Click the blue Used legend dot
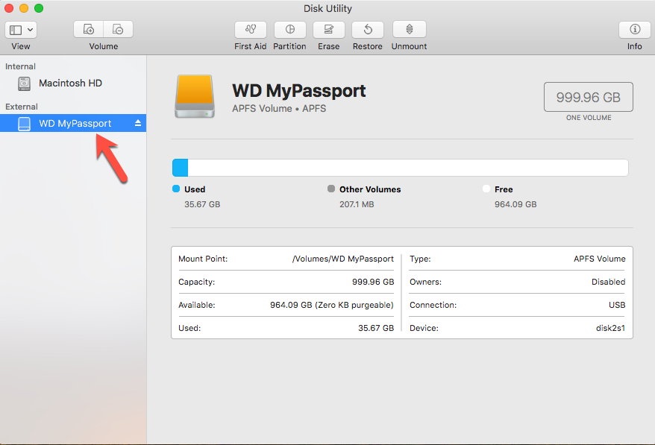This screenshot has height=445, width=655. 176,189
